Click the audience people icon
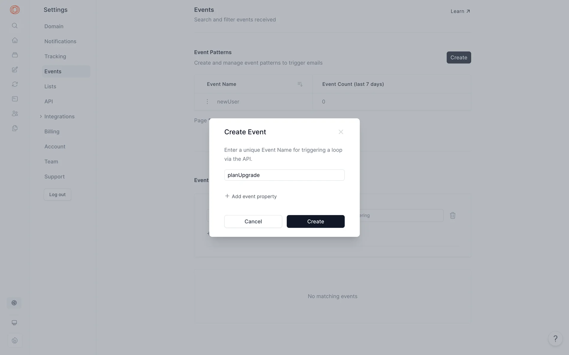The width and height of the screenshot is (569, 355). coord(15,114)
